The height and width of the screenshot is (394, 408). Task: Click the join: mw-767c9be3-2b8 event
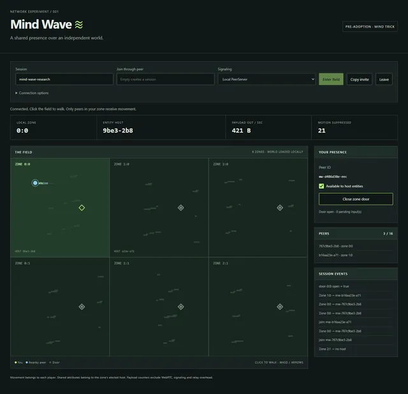[356, 340]
